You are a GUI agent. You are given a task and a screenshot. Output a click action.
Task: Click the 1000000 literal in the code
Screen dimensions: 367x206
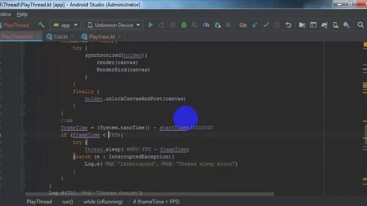click(x=203, y=128)
